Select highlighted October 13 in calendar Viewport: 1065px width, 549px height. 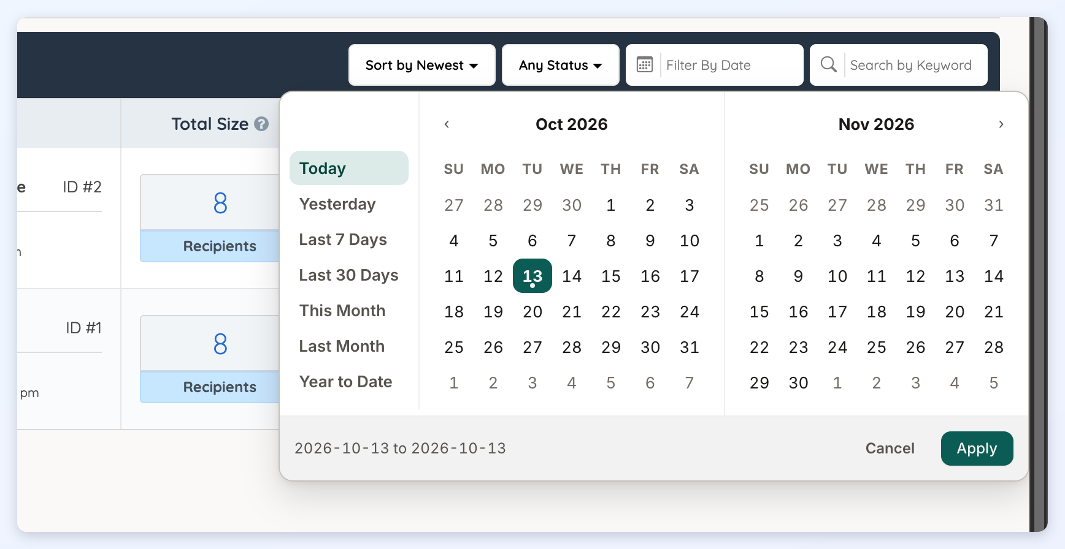[x=532, y=276]
